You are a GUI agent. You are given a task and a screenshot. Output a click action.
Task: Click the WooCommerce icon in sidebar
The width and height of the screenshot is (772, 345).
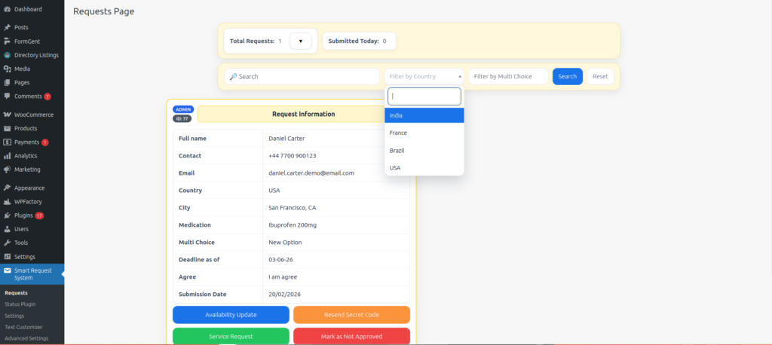pos(7,114)
